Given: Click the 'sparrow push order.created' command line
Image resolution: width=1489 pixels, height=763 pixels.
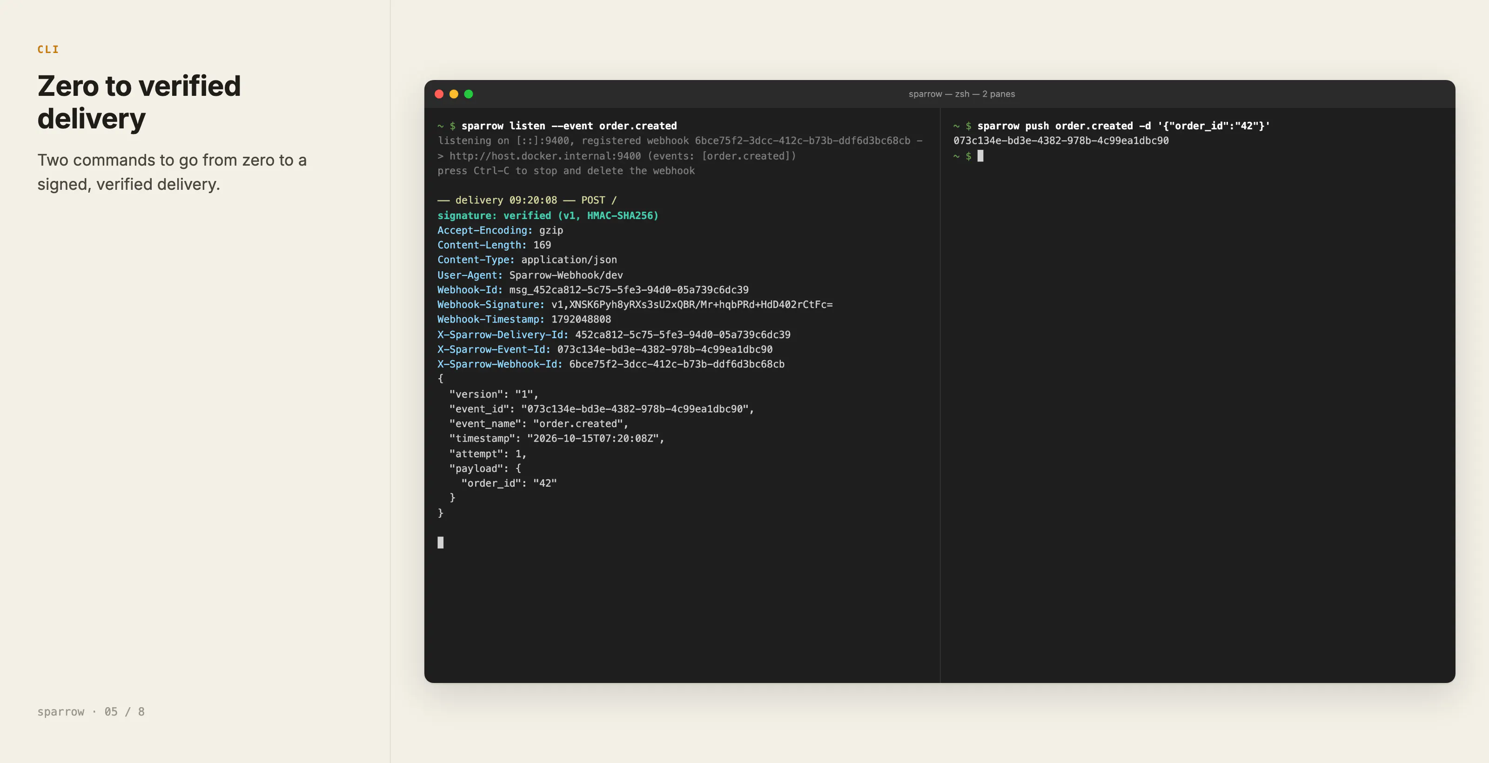Looking at the screenshot, I should pyautogui.click(x=1123, y=126).
